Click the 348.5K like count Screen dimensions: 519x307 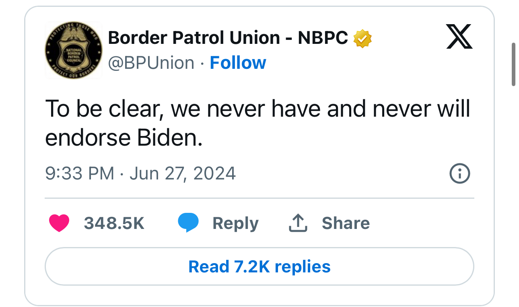[x=114, y=223]
